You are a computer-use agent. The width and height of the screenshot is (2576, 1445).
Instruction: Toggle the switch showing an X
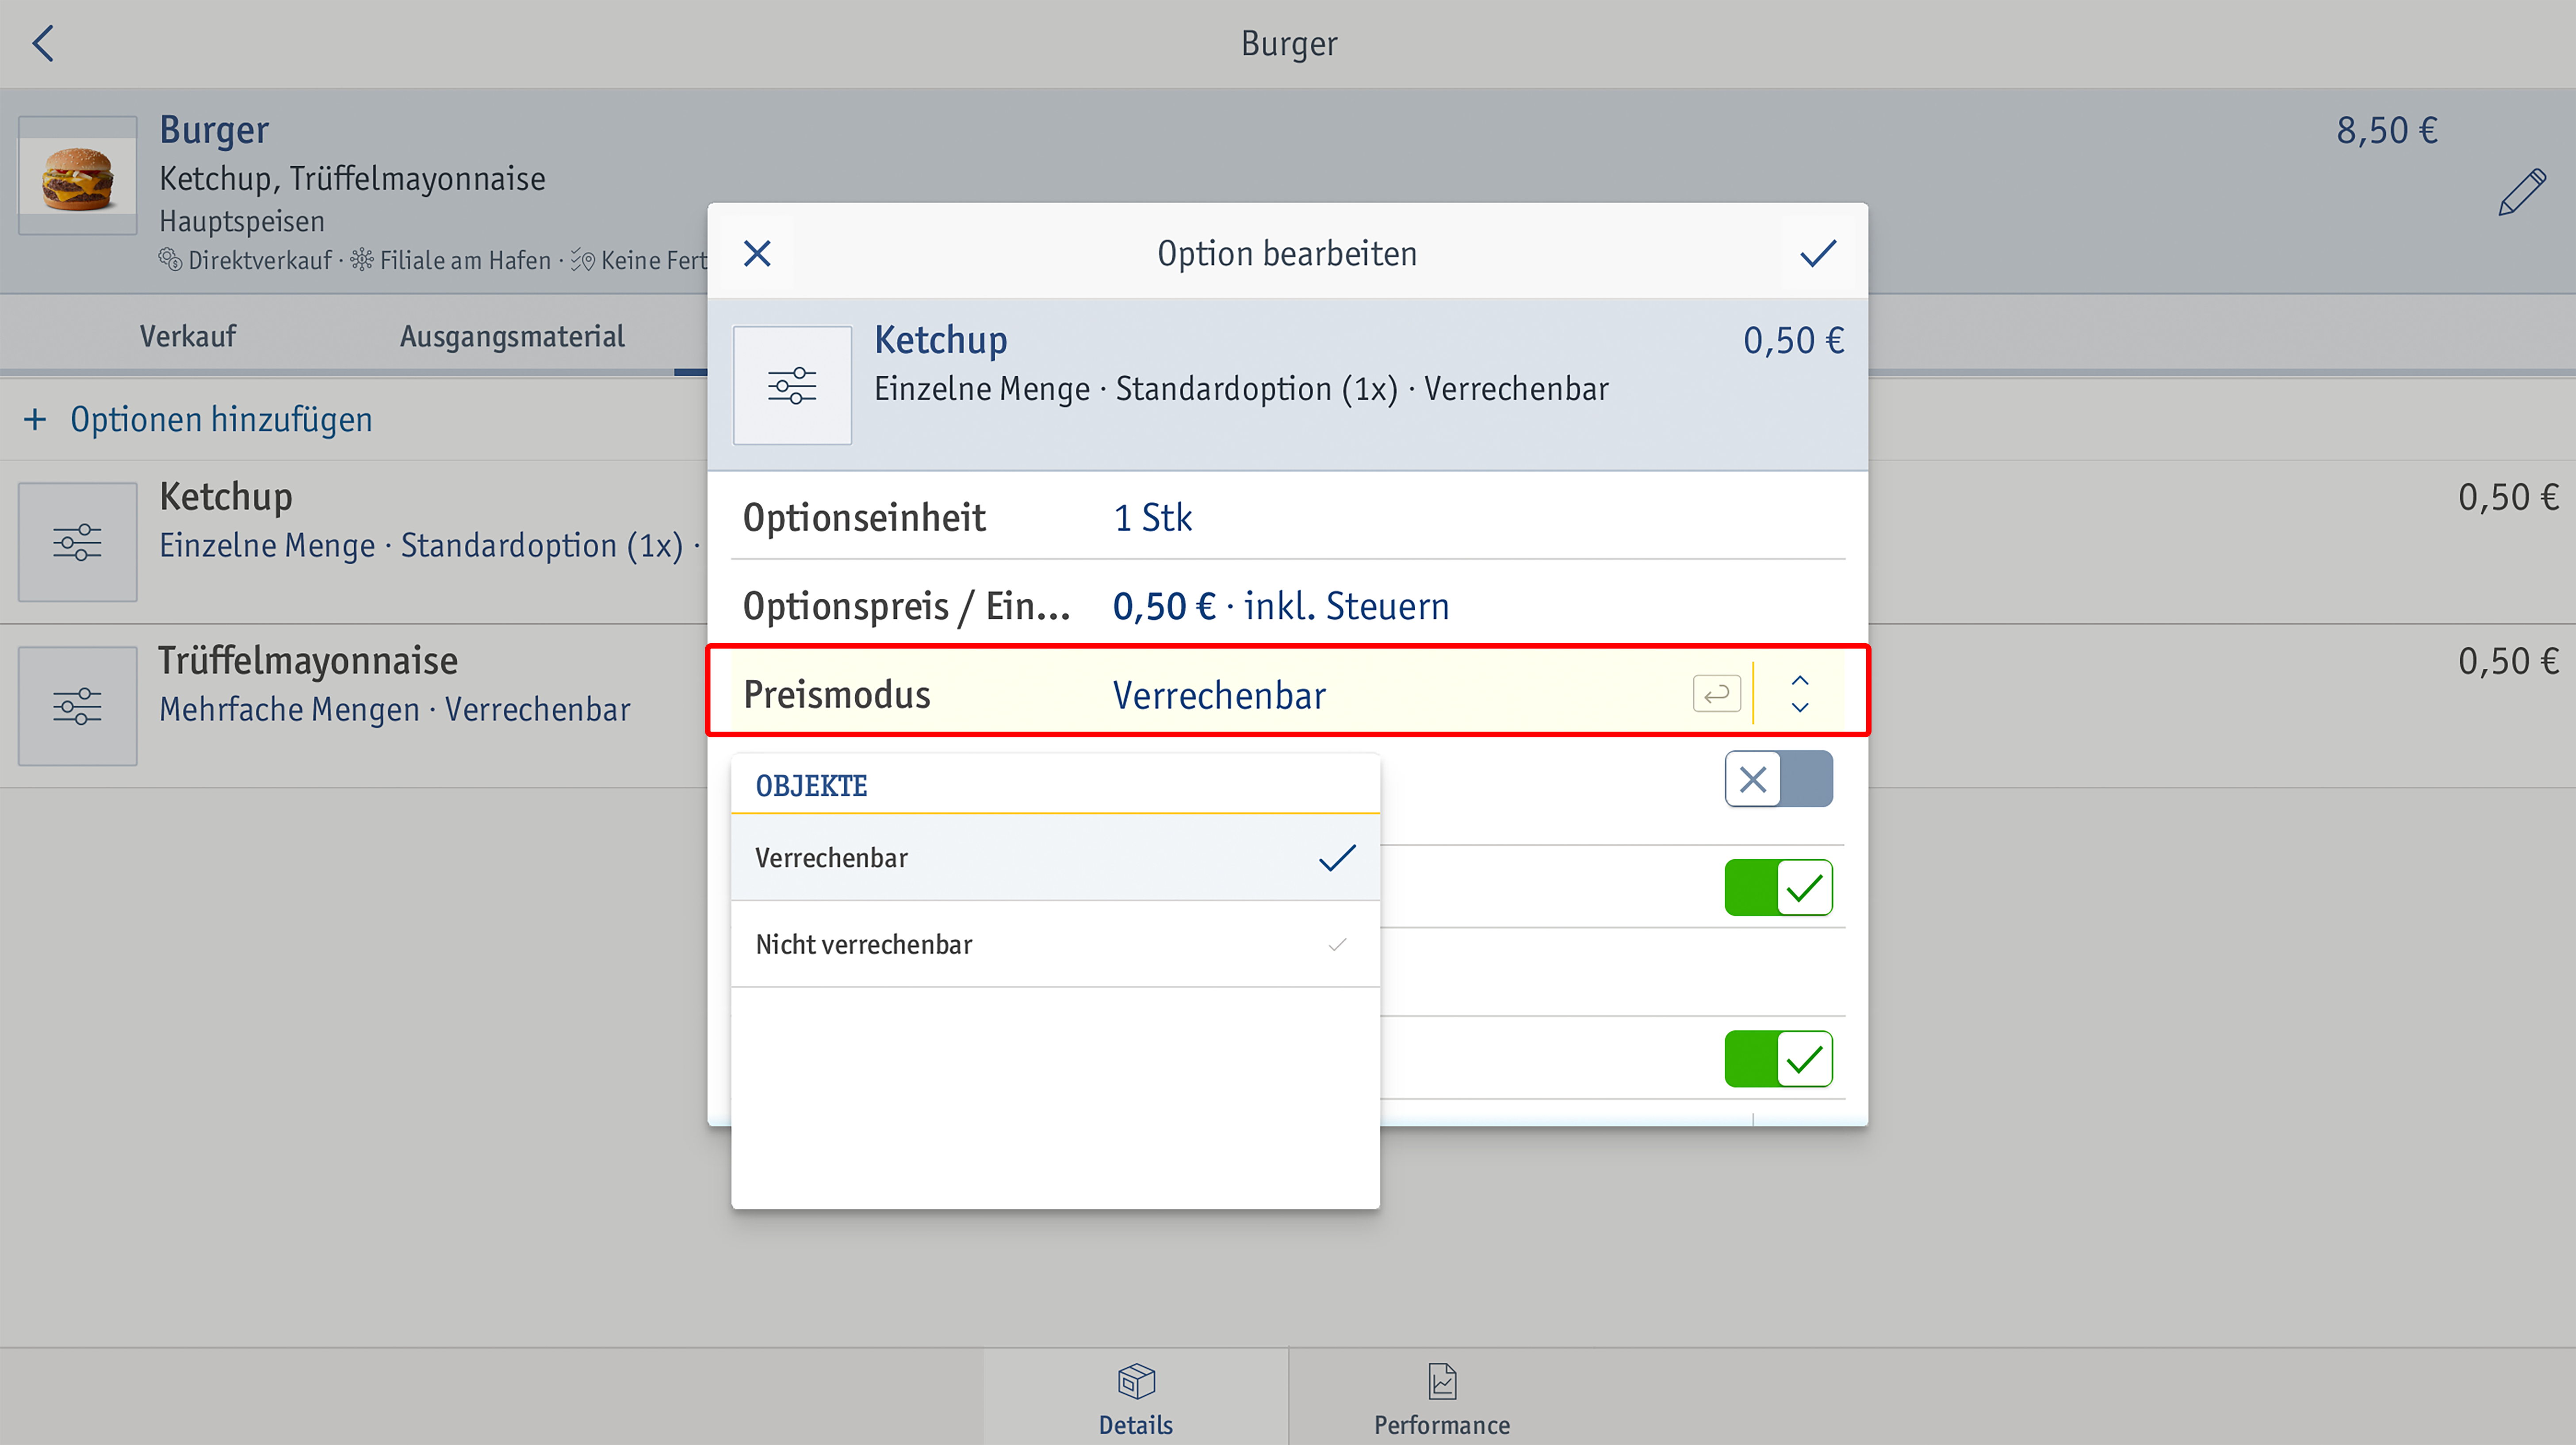point(1778,779)
